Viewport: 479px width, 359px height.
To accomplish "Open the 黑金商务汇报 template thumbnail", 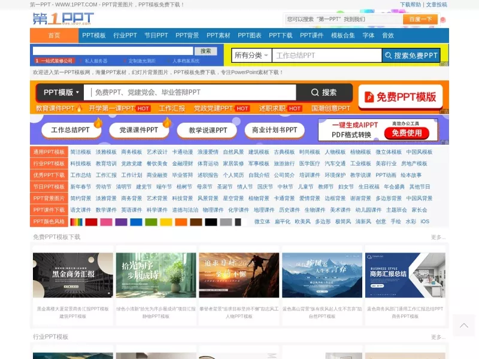I will pos(73,275).
